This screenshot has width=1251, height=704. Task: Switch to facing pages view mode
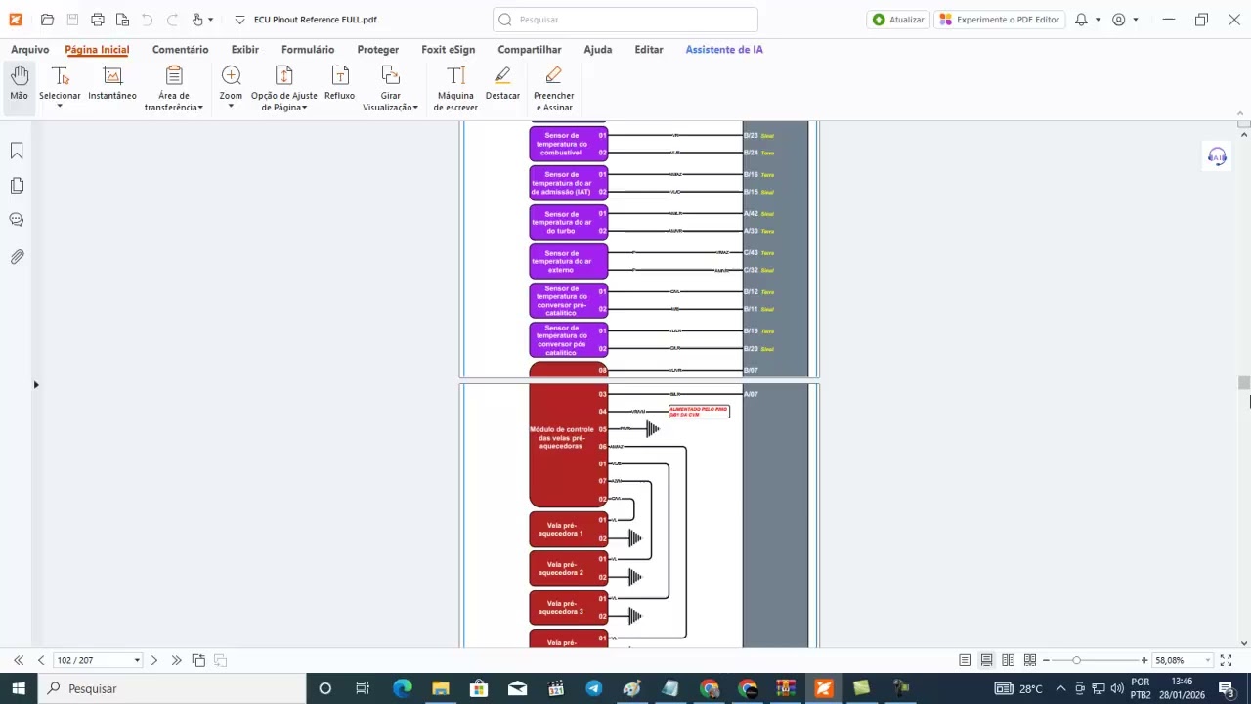(1008, 661)
